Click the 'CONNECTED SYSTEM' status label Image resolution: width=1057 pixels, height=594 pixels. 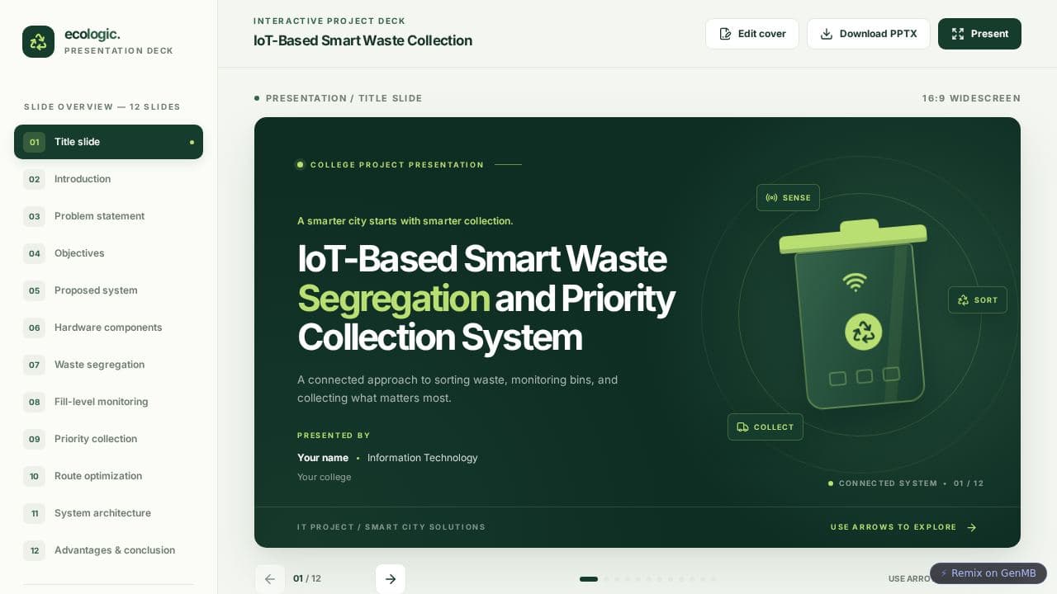tap(888, 483)
